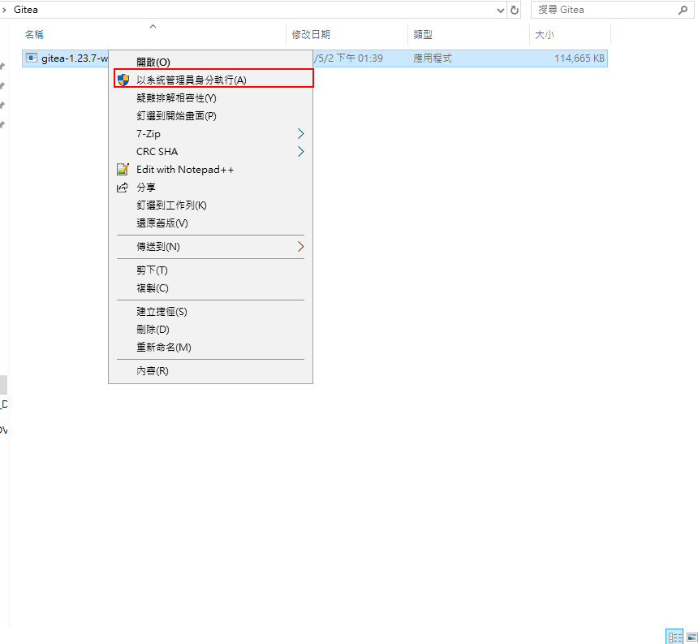Viewport: 698px width, 644px height.
Task: Click the Gitea folder in the address breadcrumb
Action: click(x=26, y=10)
